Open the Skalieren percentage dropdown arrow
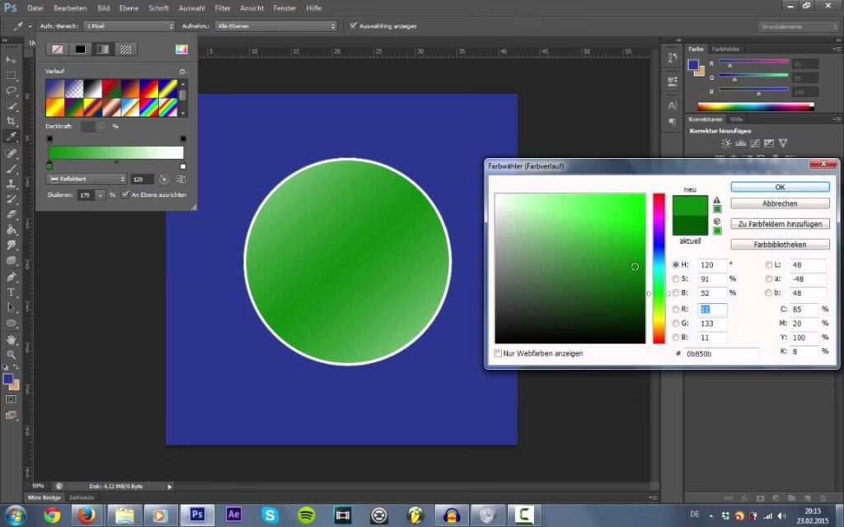This screenshot has width=844, height=527. (101, 195)
